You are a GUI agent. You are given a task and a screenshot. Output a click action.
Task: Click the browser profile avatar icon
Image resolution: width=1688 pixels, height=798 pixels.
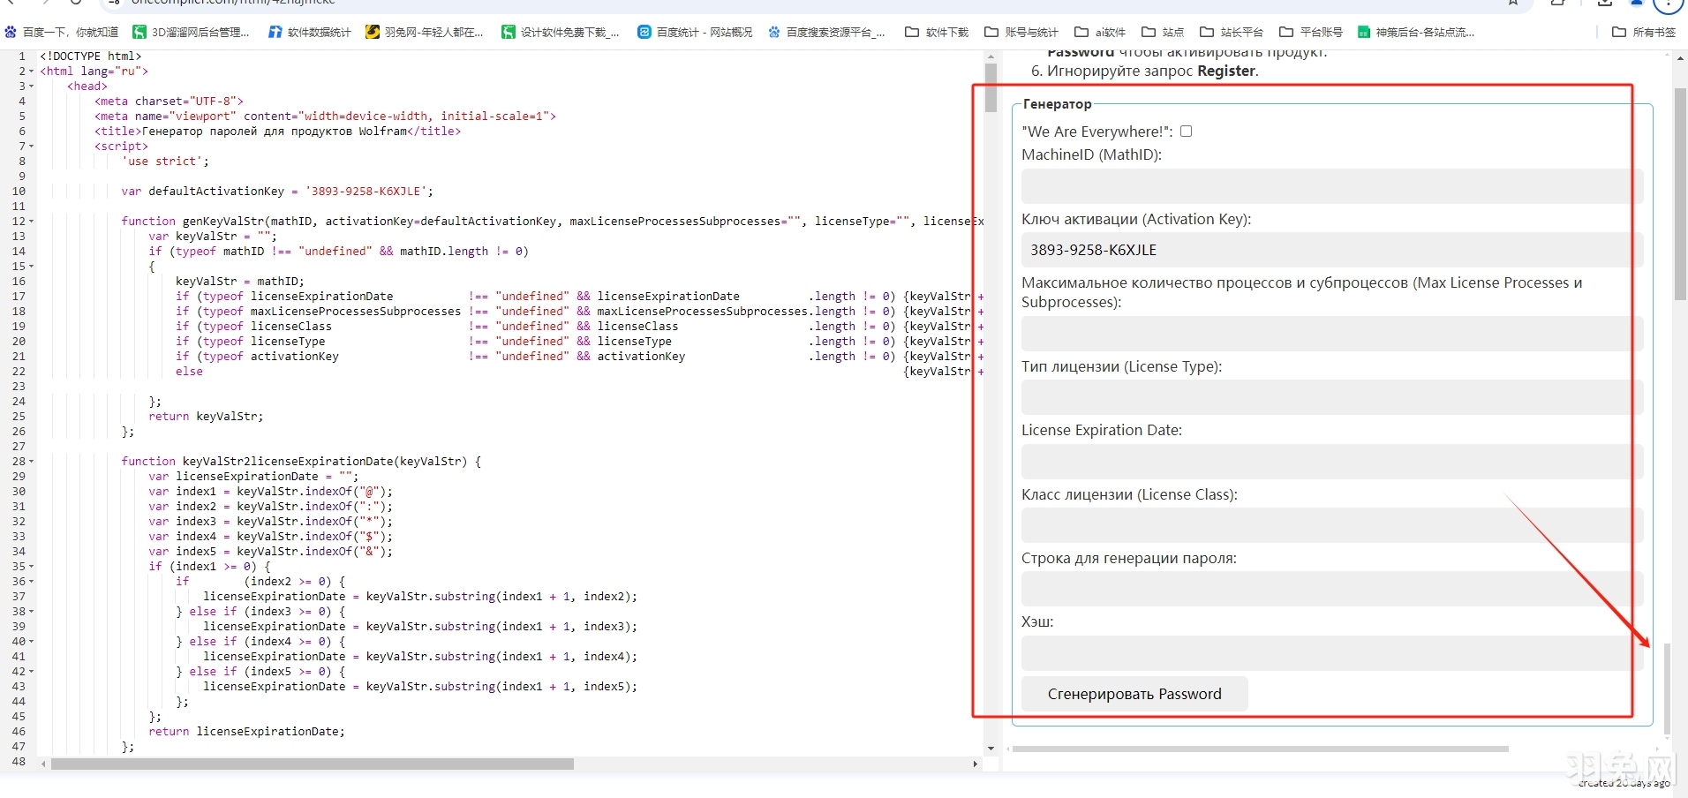click(1637, 4)
